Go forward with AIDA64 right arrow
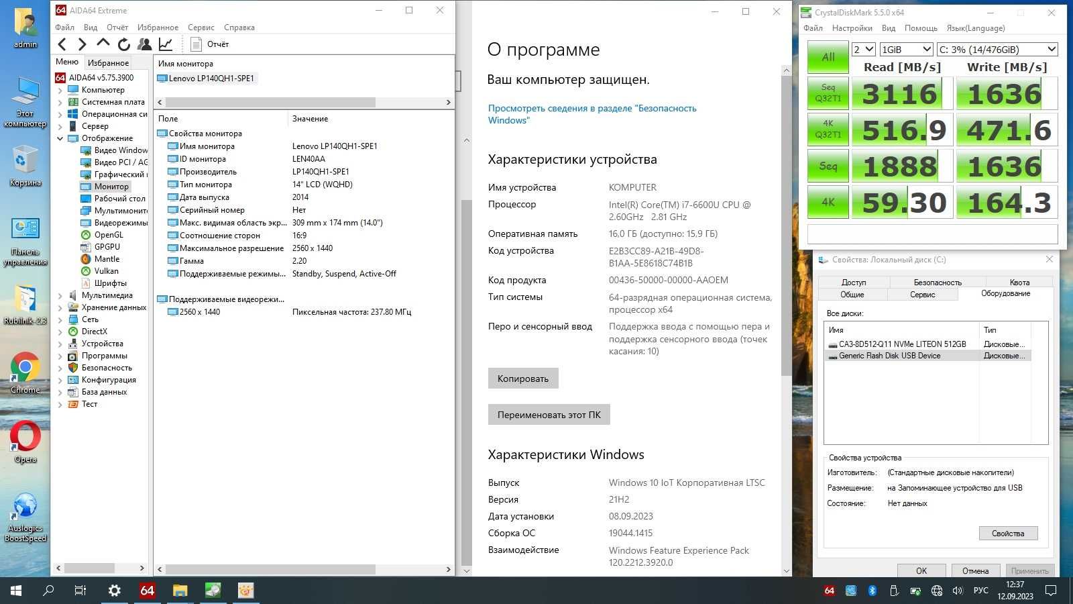Screen dimensions: 1073x604 (x=82, y=44)
